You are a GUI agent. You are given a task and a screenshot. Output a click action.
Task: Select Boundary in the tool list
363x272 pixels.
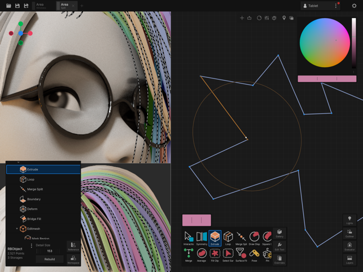pos(43,199)
